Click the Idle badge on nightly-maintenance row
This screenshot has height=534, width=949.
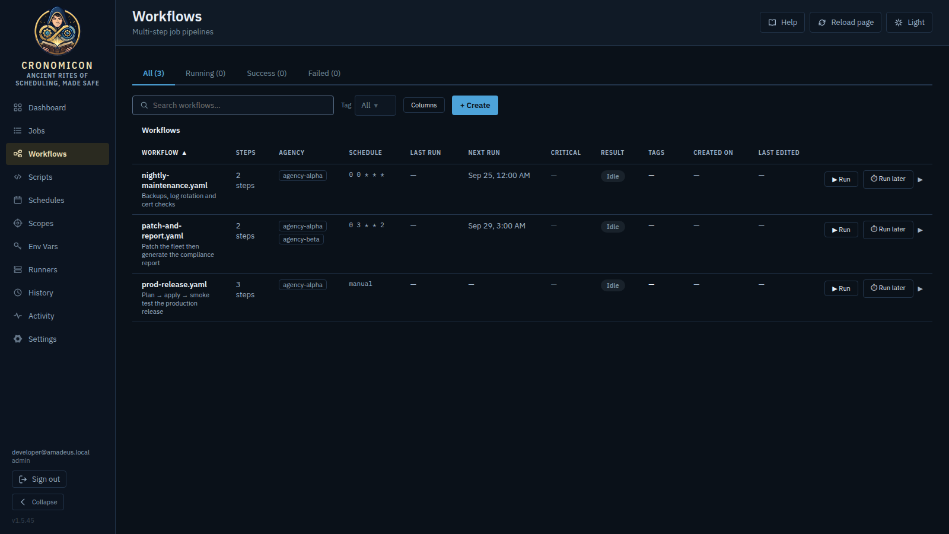pyautogui.click(x=613, y=176)
